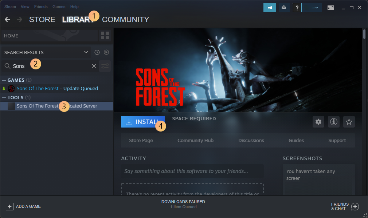Click the SPACE REQUIRED label
Screen dimensions: 368x218
(194, 119)
